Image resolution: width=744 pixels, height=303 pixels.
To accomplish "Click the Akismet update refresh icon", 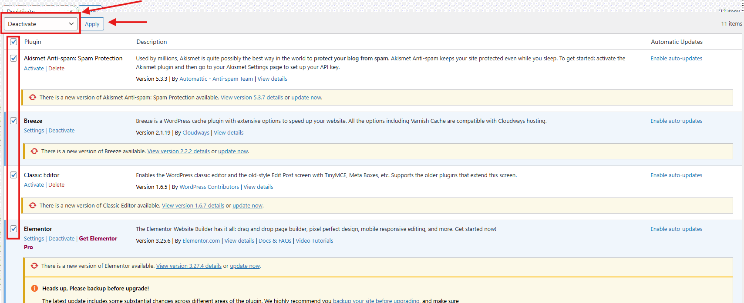I will (33, 97).
